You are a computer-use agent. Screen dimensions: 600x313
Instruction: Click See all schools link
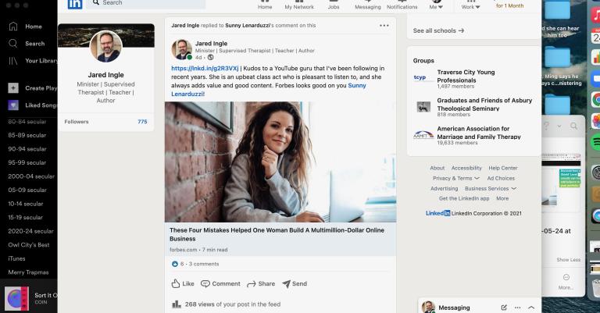(x=438, y=30)
